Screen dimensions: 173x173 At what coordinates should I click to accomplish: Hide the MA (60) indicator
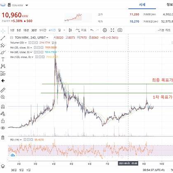pos(35,52)
